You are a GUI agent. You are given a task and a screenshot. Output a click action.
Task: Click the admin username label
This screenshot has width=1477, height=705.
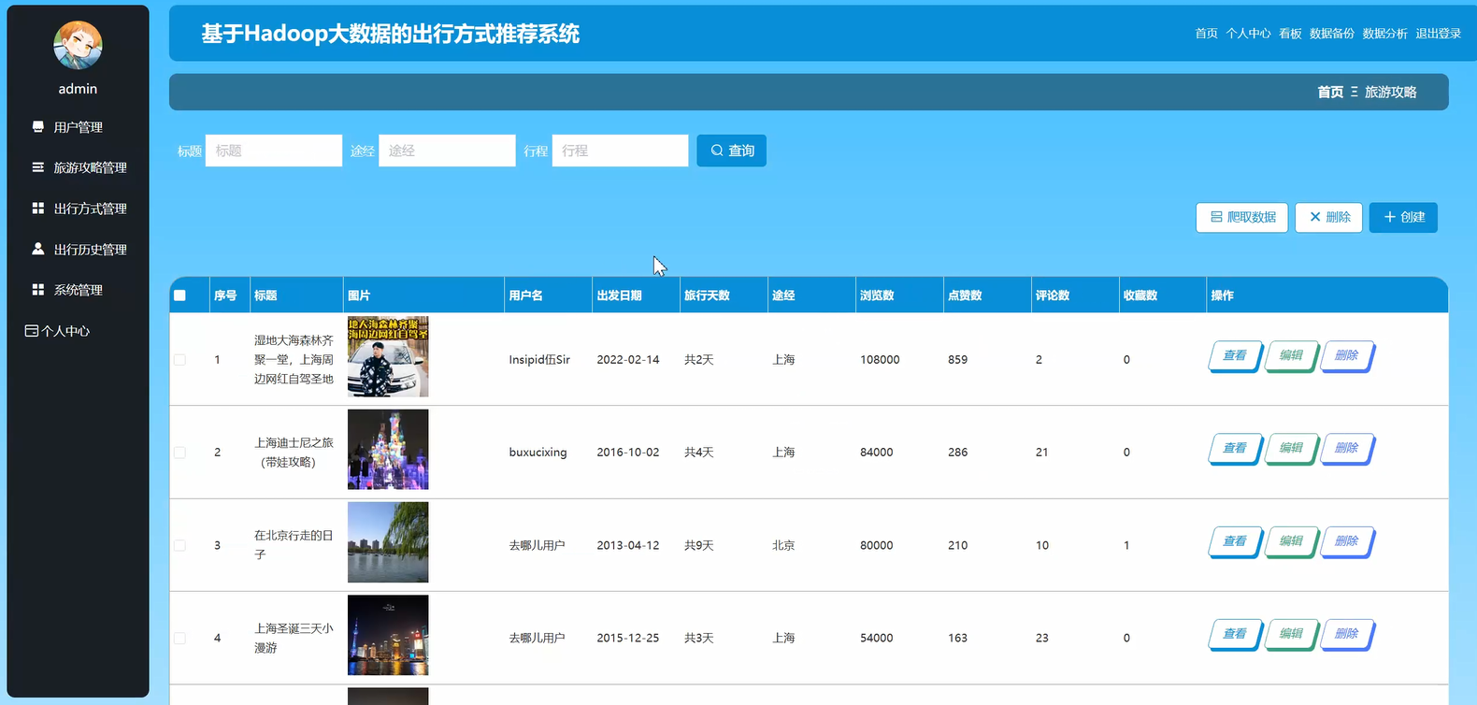(78, 89)
